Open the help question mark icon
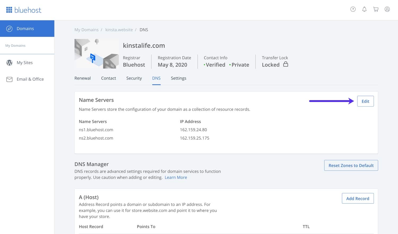This screenshot has width=398, height=234. pos(353,9)
